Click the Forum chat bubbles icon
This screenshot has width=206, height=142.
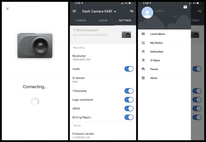(x=143, y=69)
